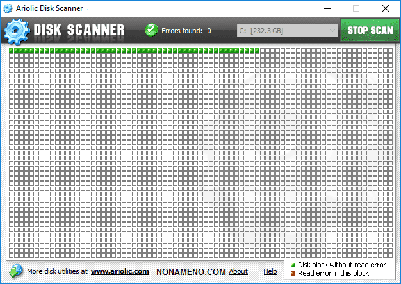Select the last green scanned block in top row
Viewport: 401px width, 284px height.
pos(258,50)
